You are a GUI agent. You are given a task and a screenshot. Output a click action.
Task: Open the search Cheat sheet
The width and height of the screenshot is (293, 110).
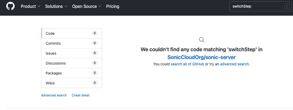[x=81, y=95]
